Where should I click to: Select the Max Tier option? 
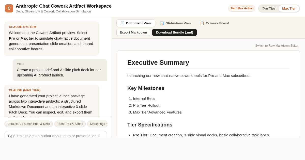[289, 9]
